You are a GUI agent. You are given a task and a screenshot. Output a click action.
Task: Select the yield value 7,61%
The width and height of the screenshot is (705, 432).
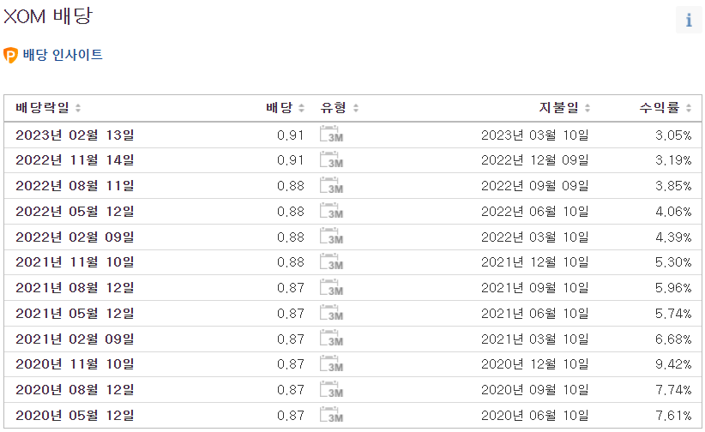tap(673, 416)
